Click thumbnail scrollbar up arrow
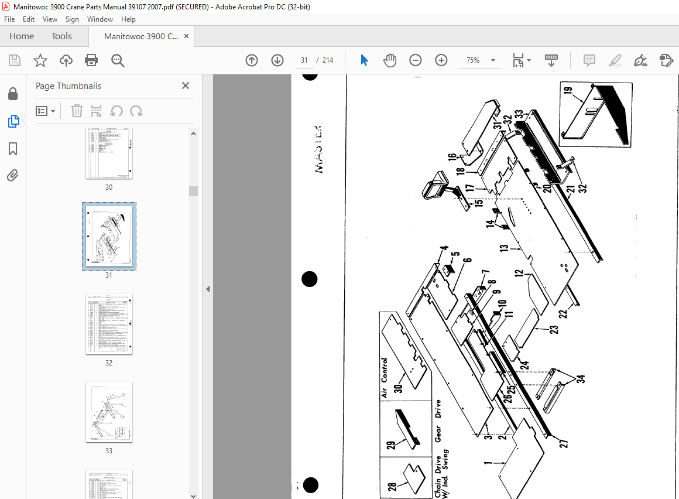This screenshot has height=499, width=679. coord(194,134)
